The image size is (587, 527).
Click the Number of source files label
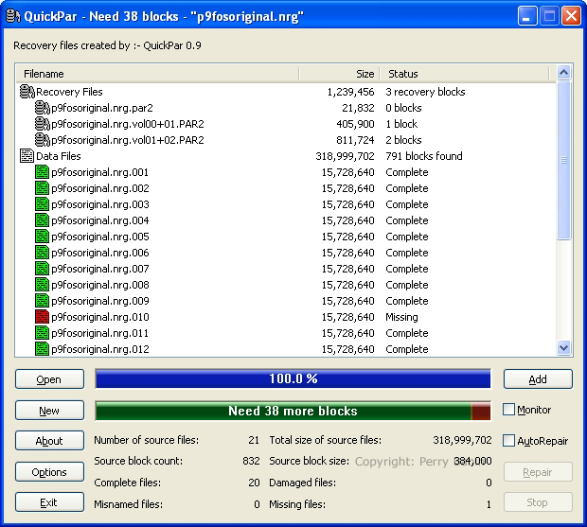pos(147,440)
